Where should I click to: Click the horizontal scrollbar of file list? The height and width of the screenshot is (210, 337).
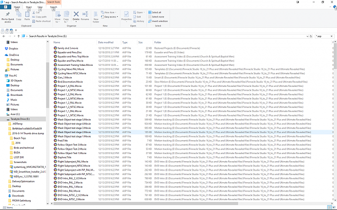click(146, 204)
